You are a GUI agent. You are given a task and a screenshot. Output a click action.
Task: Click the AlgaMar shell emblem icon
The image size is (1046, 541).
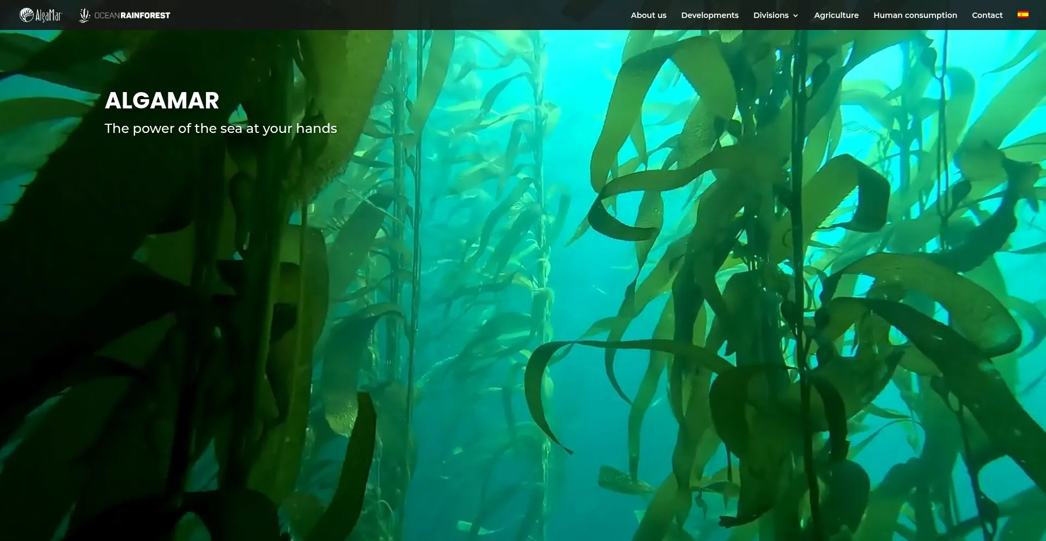click(27, 15)
